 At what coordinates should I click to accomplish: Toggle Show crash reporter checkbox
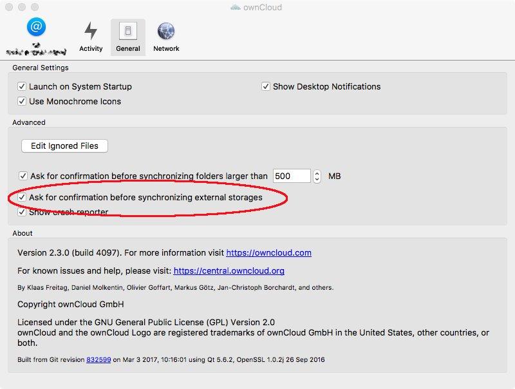[x=22, y=212]
